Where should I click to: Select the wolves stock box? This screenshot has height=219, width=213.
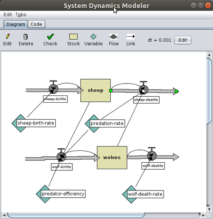click(112, 158)
